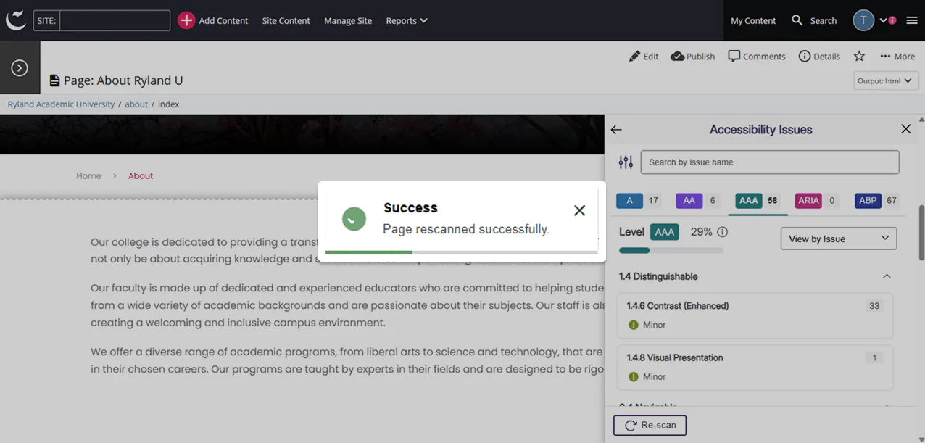
Task: Click the Publish cloud icon
Action: pyautogui.click(x=675, y=56)
